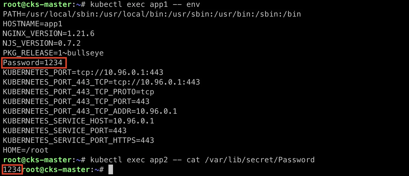Click the terminal cursor block after the last prompt
Screen dimensions: 409x176
111,170
